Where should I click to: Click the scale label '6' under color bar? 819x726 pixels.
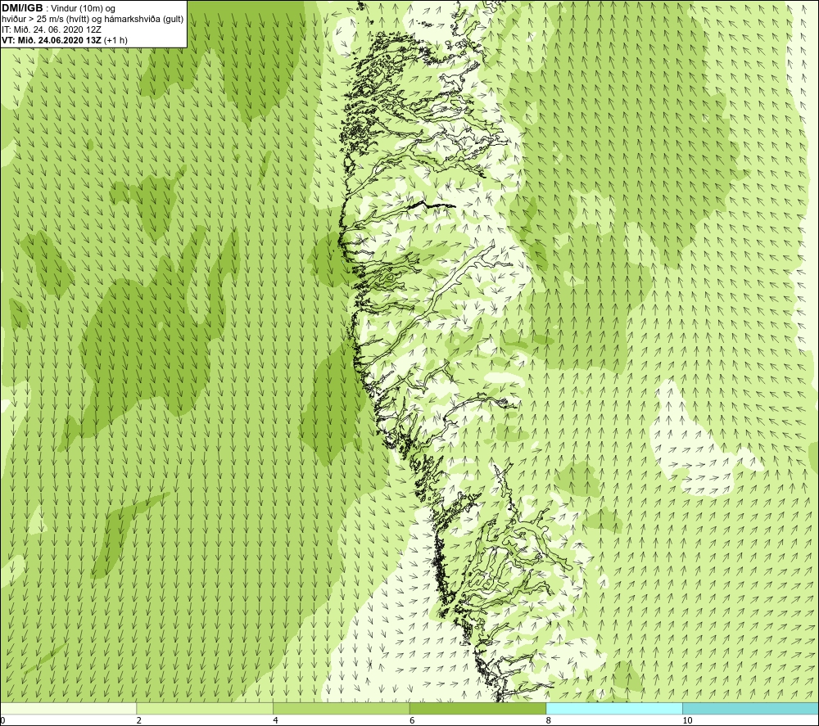[x=412, y=721]
